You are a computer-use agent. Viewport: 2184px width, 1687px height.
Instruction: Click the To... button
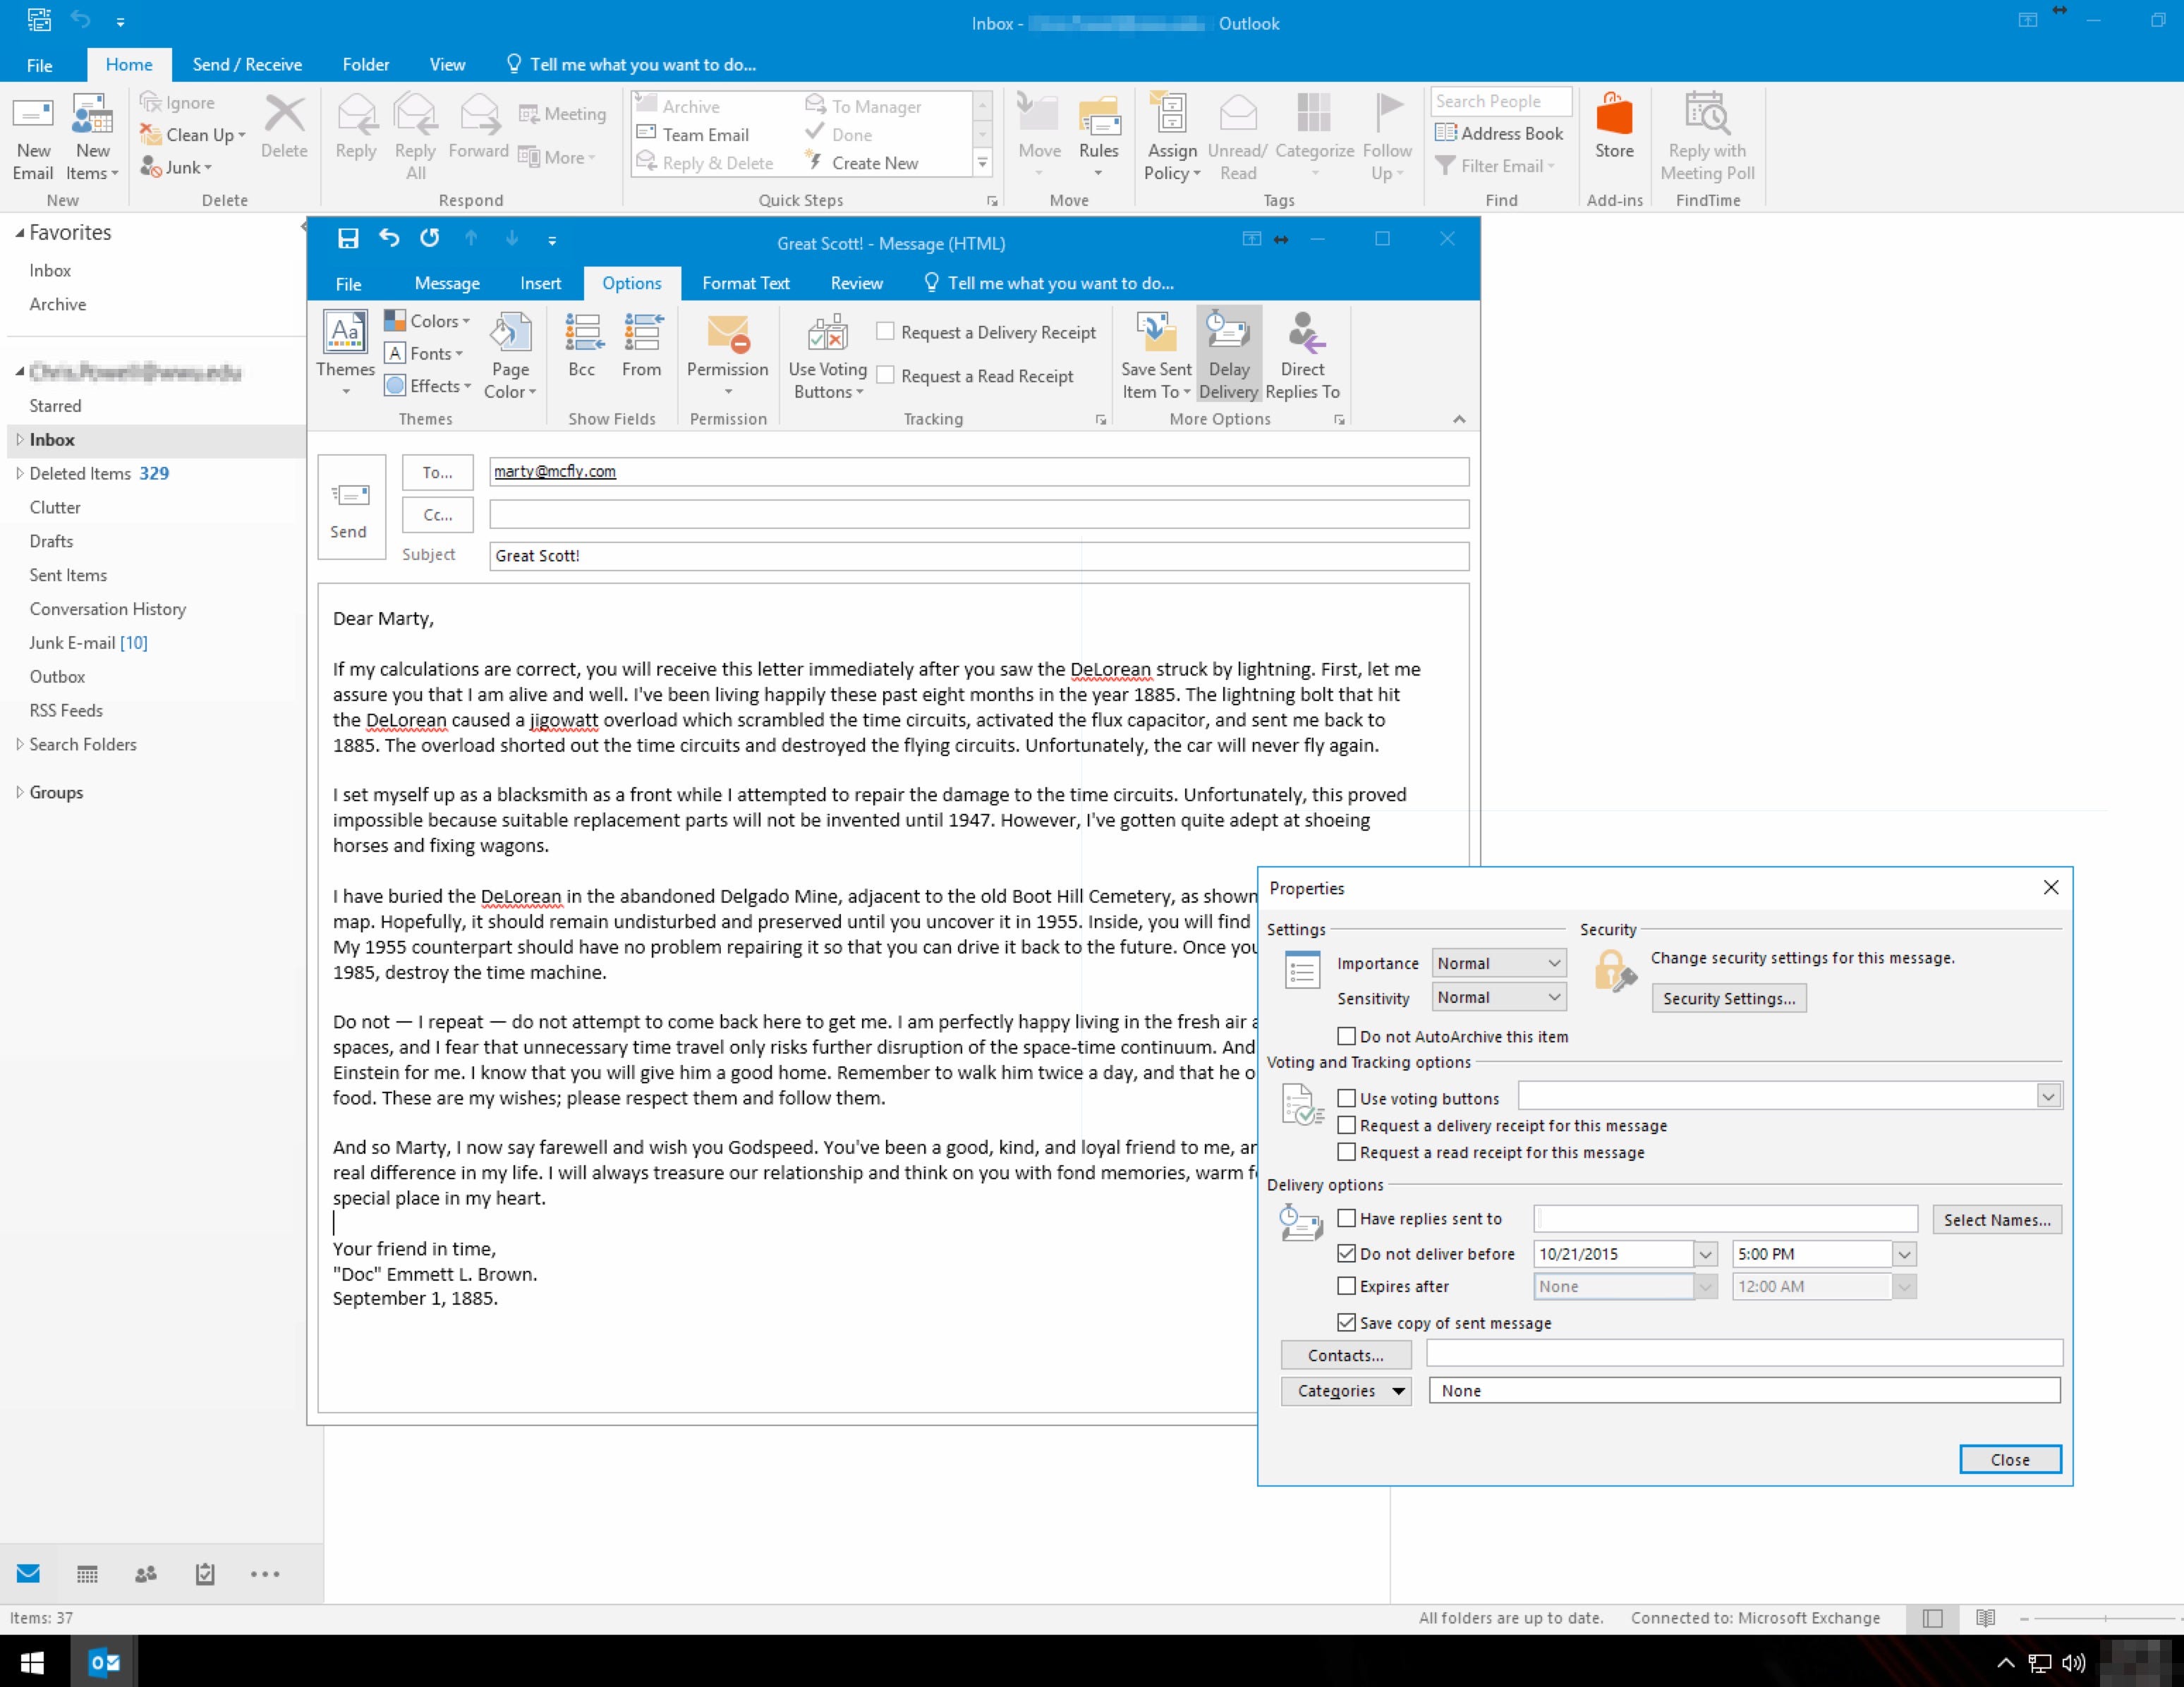click(437, 472)
